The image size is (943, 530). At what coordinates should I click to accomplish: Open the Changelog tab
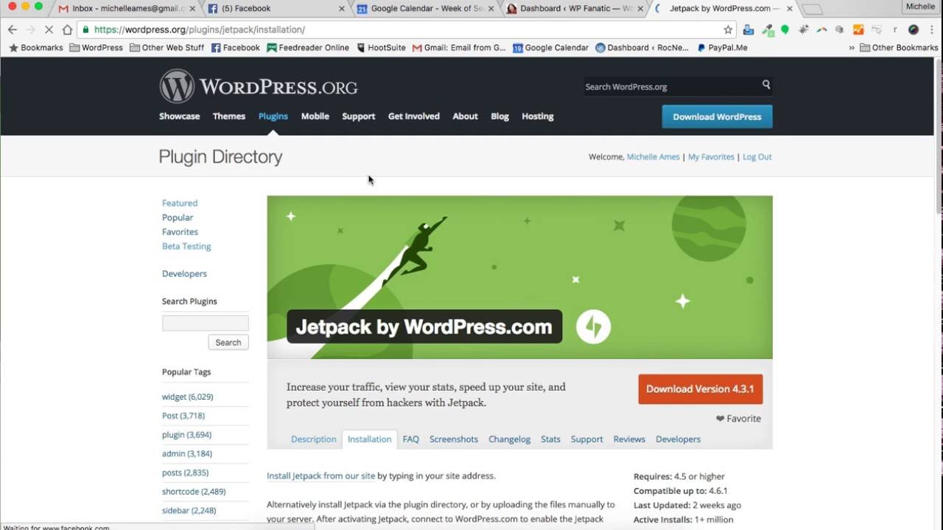tap(509, 439)
